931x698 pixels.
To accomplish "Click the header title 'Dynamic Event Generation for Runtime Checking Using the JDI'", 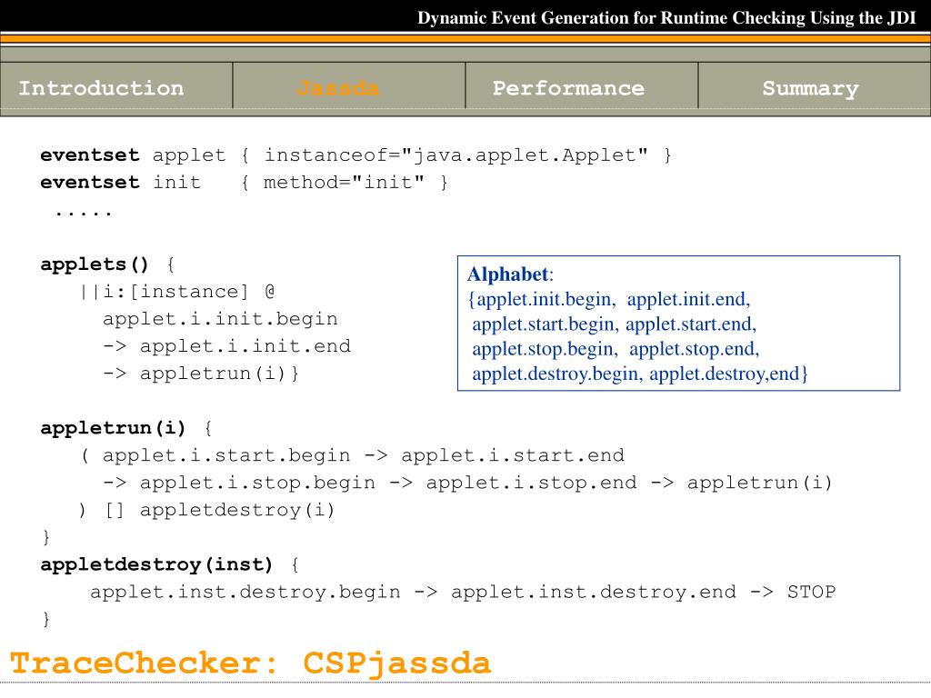I will pos(666,18).
